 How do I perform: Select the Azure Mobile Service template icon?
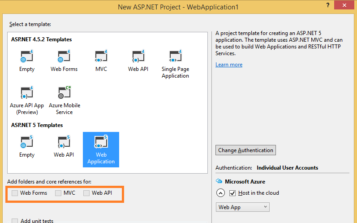[x=65, y=92]
